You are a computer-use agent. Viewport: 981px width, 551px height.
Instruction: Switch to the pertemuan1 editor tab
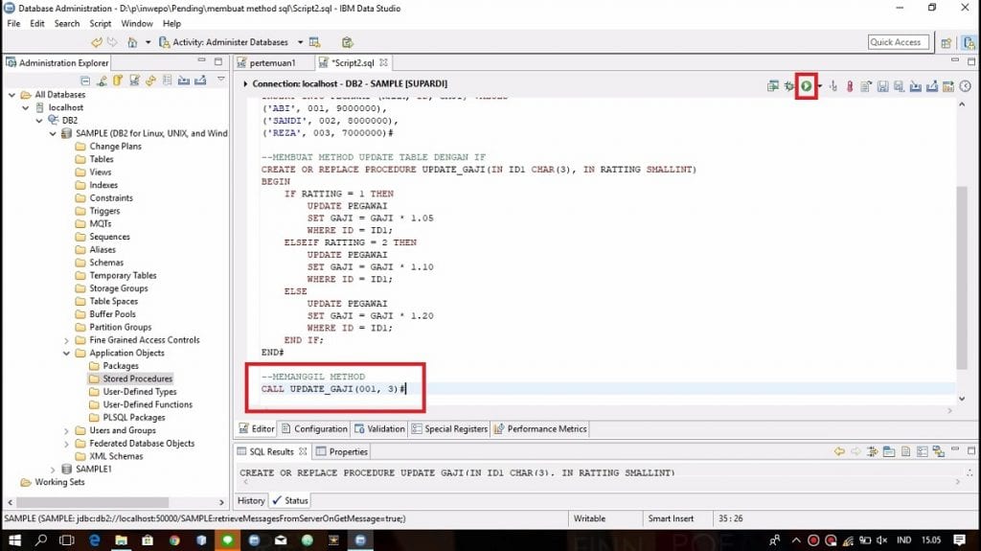pyautogui.click(x=272, y=62)
